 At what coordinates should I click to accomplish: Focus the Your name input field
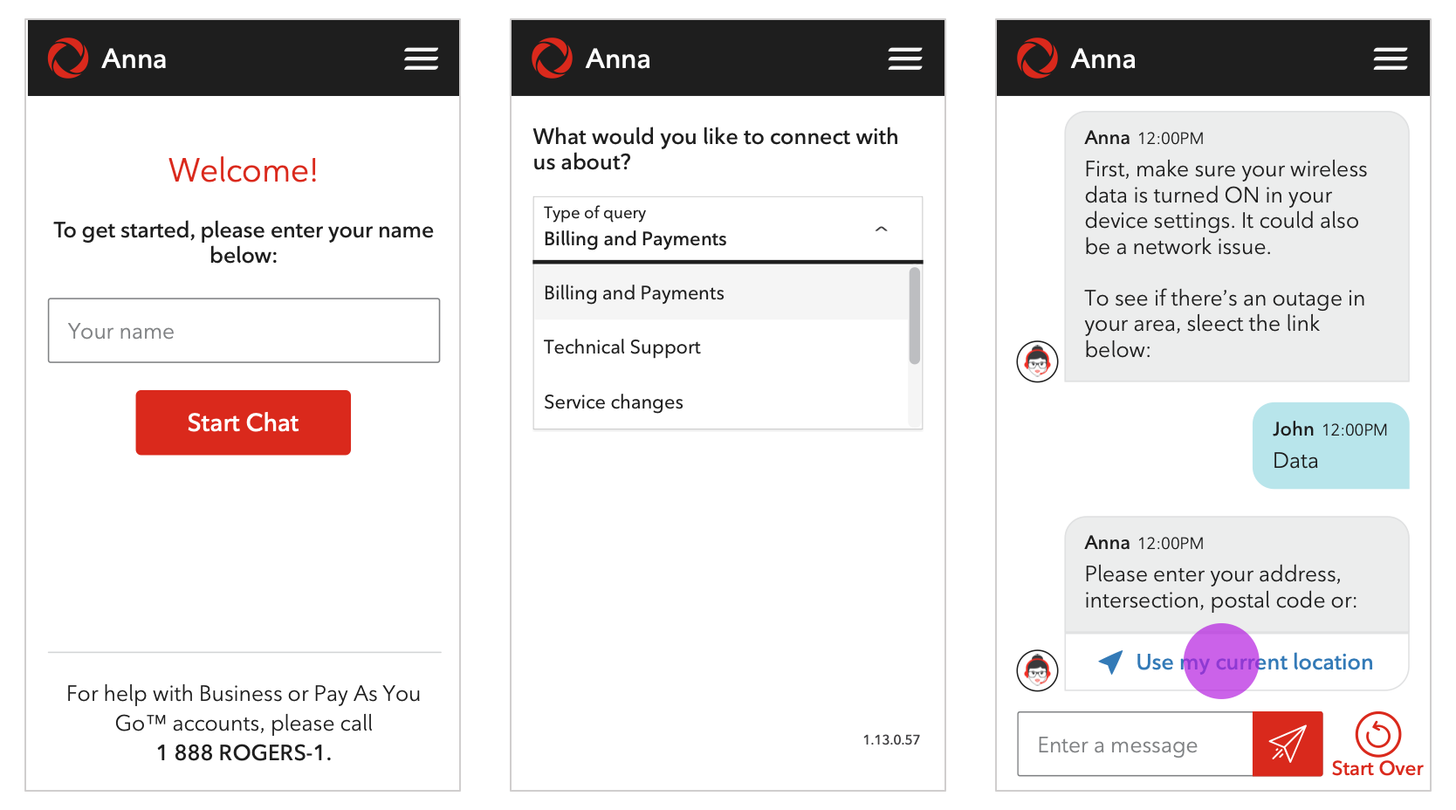[244, 331]
